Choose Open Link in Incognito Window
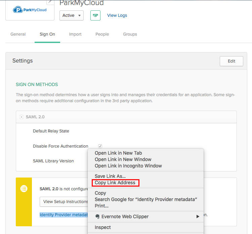The height and width of the screenshot is (234, 252). tap(128, 166)
